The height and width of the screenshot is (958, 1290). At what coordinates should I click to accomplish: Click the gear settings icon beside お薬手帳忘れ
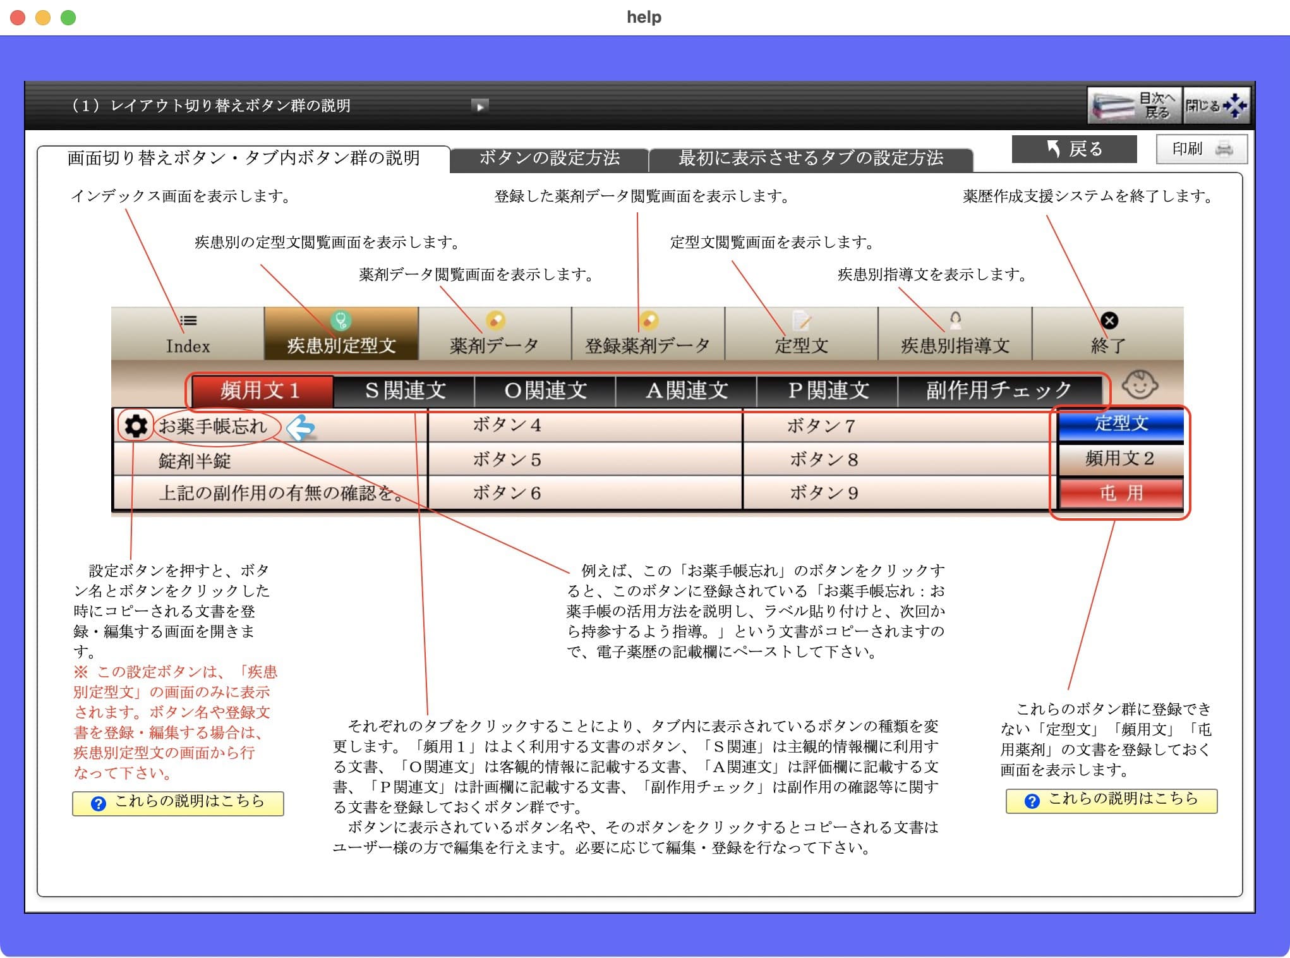(136, 426)
